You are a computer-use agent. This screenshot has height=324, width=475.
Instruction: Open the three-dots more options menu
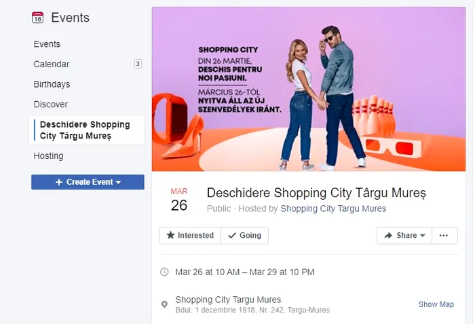[444, 236]
